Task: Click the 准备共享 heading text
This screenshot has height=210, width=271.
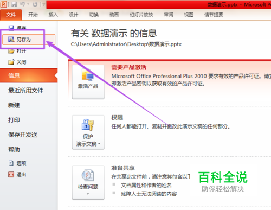Action: (x=123, y=168)
